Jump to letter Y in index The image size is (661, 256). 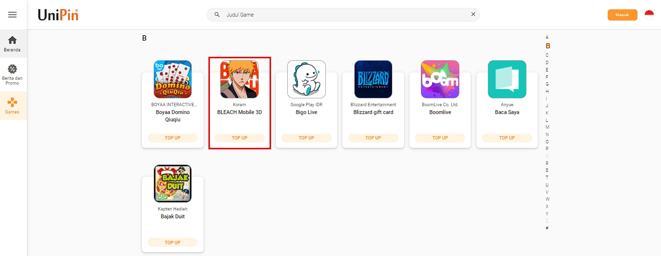pyautogui.click(x=547, y=213)
